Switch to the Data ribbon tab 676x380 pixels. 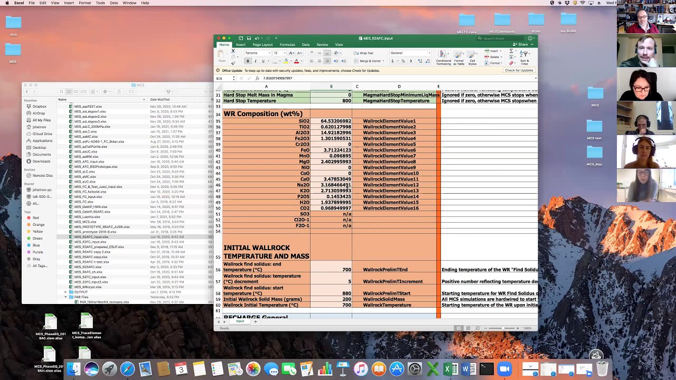(306, 45)
